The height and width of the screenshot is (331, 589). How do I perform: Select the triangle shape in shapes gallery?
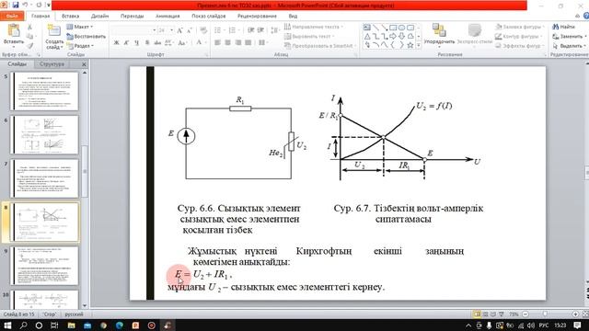[367, 37]
